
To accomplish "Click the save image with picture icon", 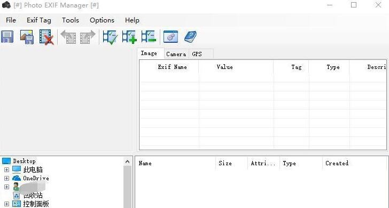I will point(27,37).
